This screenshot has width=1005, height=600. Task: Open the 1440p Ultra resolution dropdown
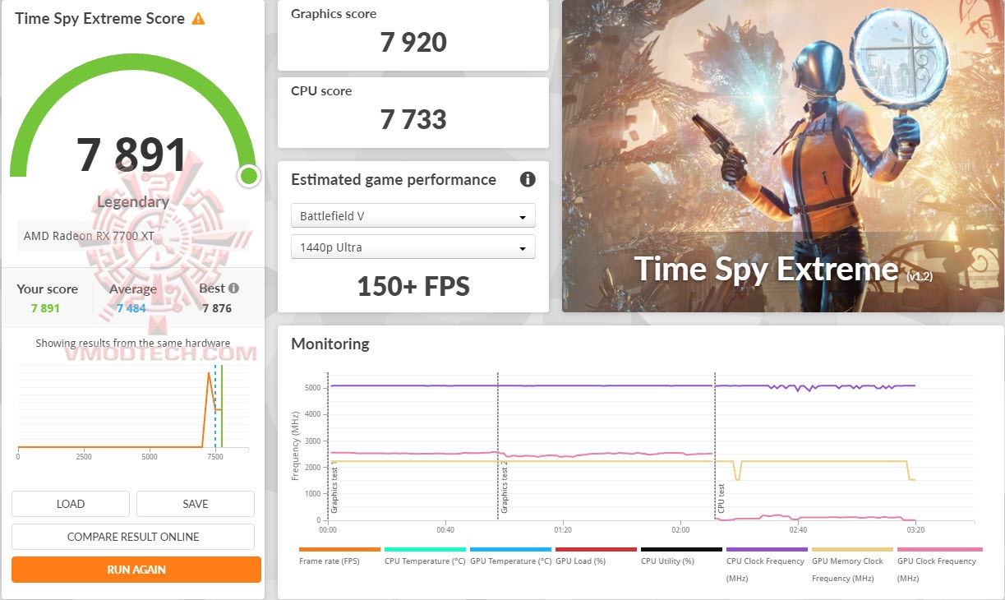click(x=413, y=247)
